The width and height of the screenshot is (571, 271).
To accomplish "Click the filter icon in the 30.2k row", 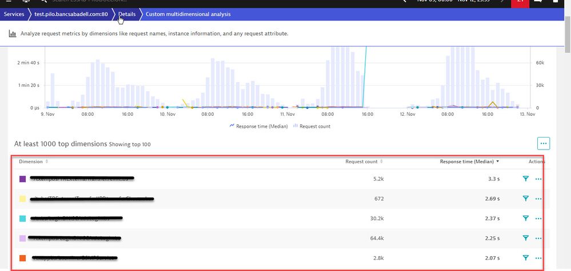I will (525, 218).
